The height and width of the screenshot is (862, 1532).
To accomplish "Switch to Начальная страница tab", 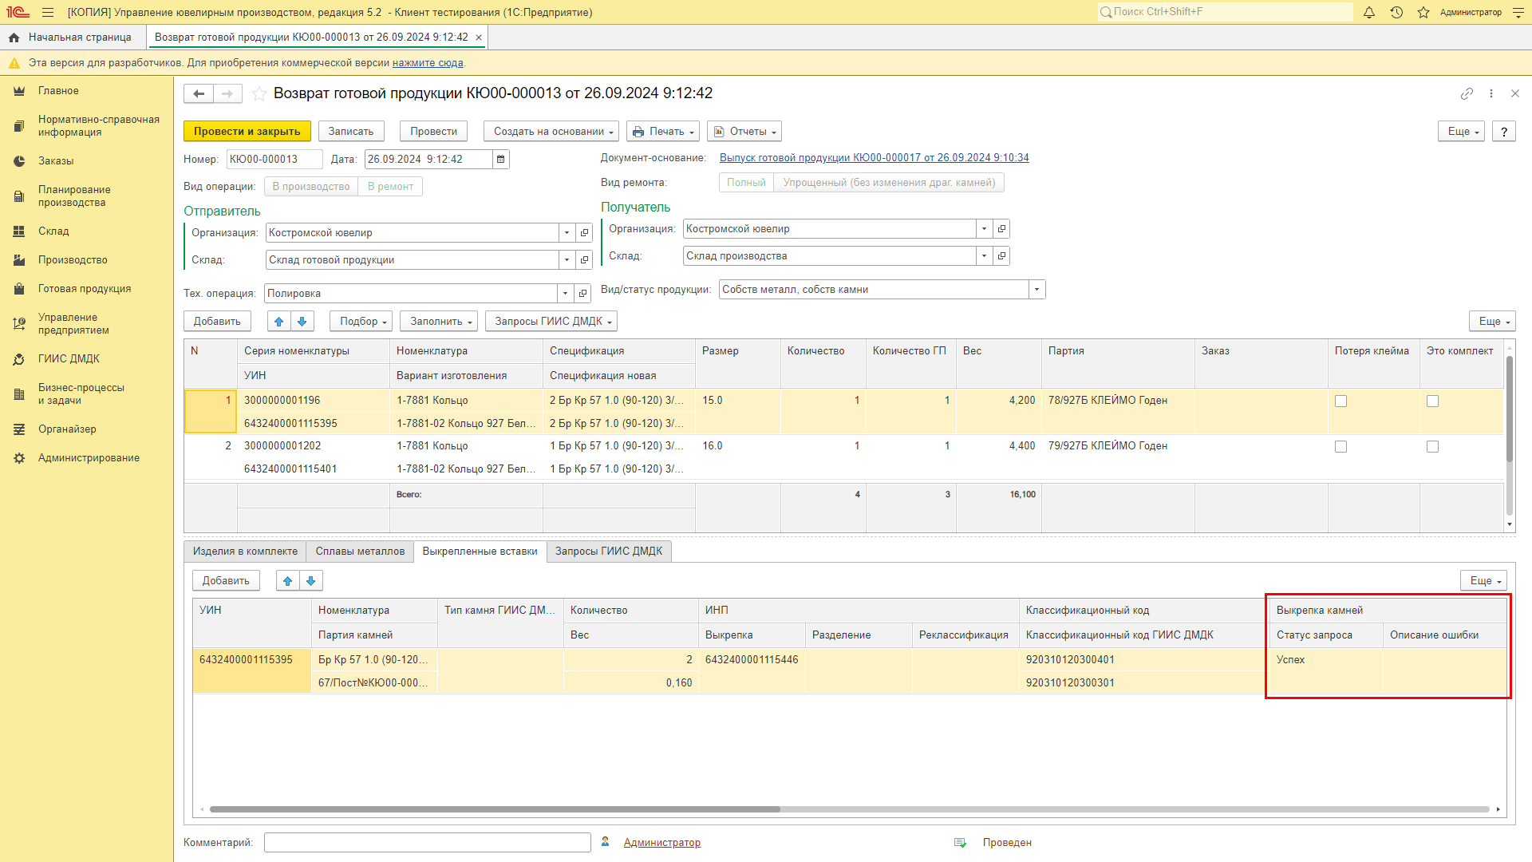I will (73, 38).
